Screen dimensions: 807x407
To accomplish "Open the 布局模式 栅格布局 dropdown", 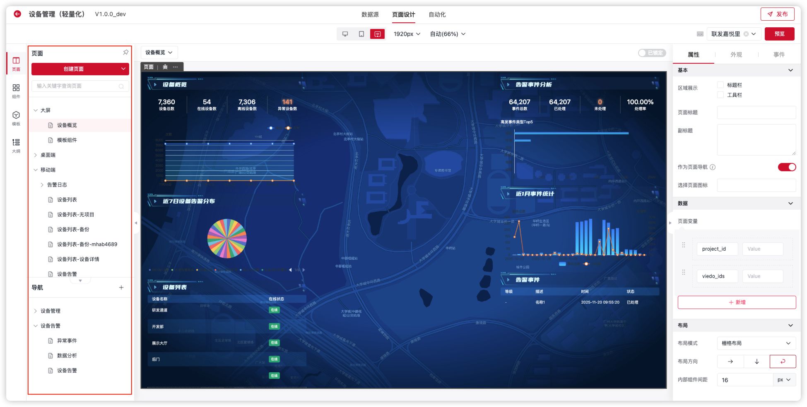I will (x=756, y=343).
